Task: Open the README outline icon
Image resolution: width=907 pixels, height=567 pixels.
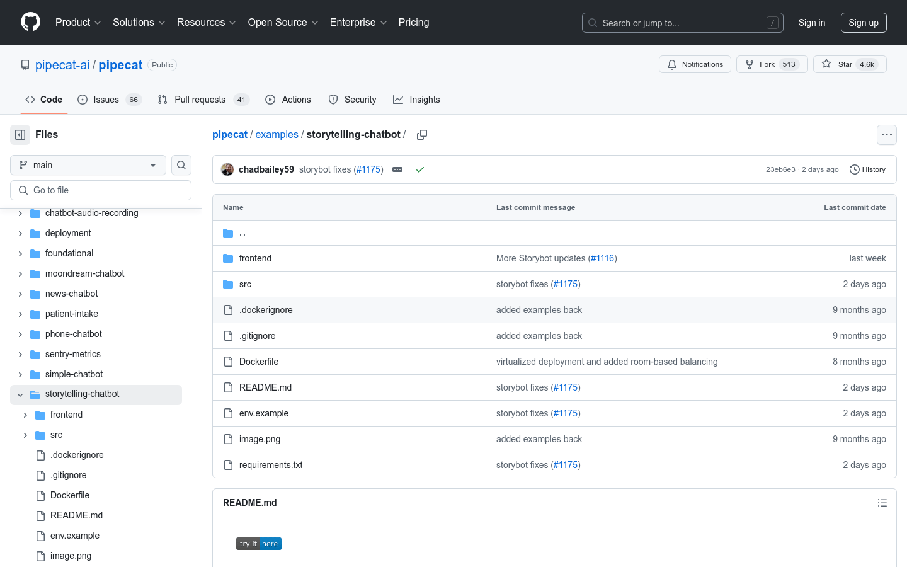Action: click(x=882, y=503)
